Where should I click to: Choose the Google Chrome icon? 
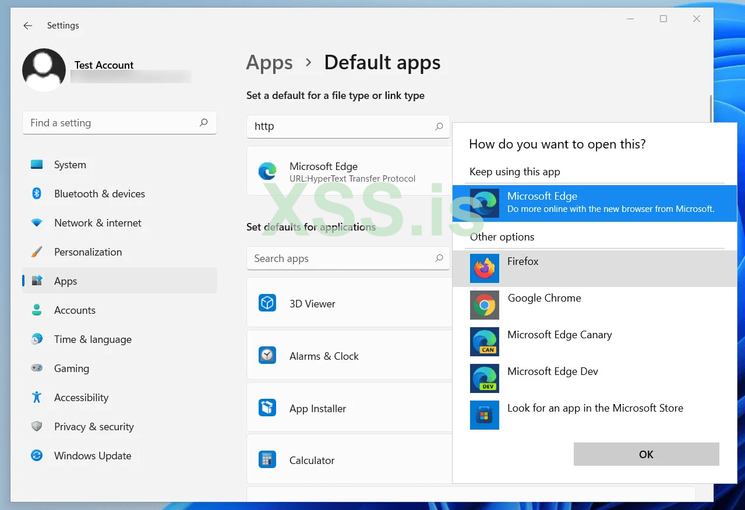pyautogui.click(x=484, y=305)
